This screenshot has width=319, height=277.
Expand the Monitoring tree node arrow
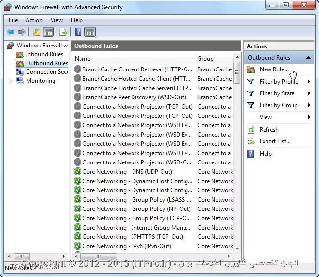[x=11, y=81]
